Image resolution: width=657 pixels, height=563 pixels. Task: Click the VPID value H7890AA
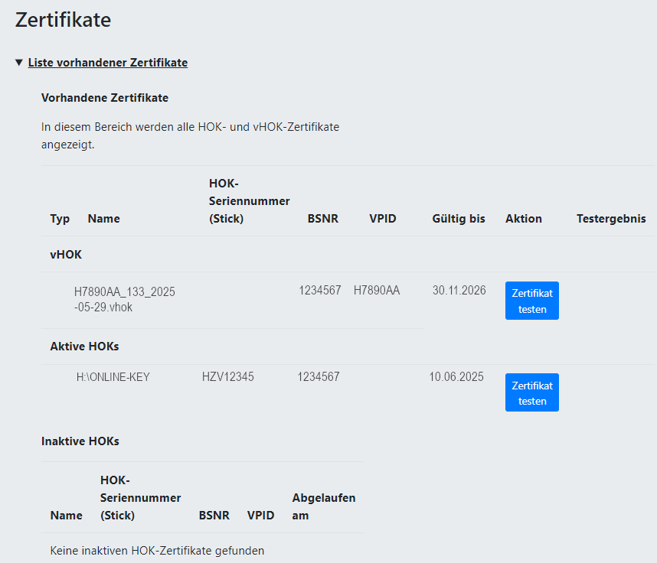[x=376, y=291]
